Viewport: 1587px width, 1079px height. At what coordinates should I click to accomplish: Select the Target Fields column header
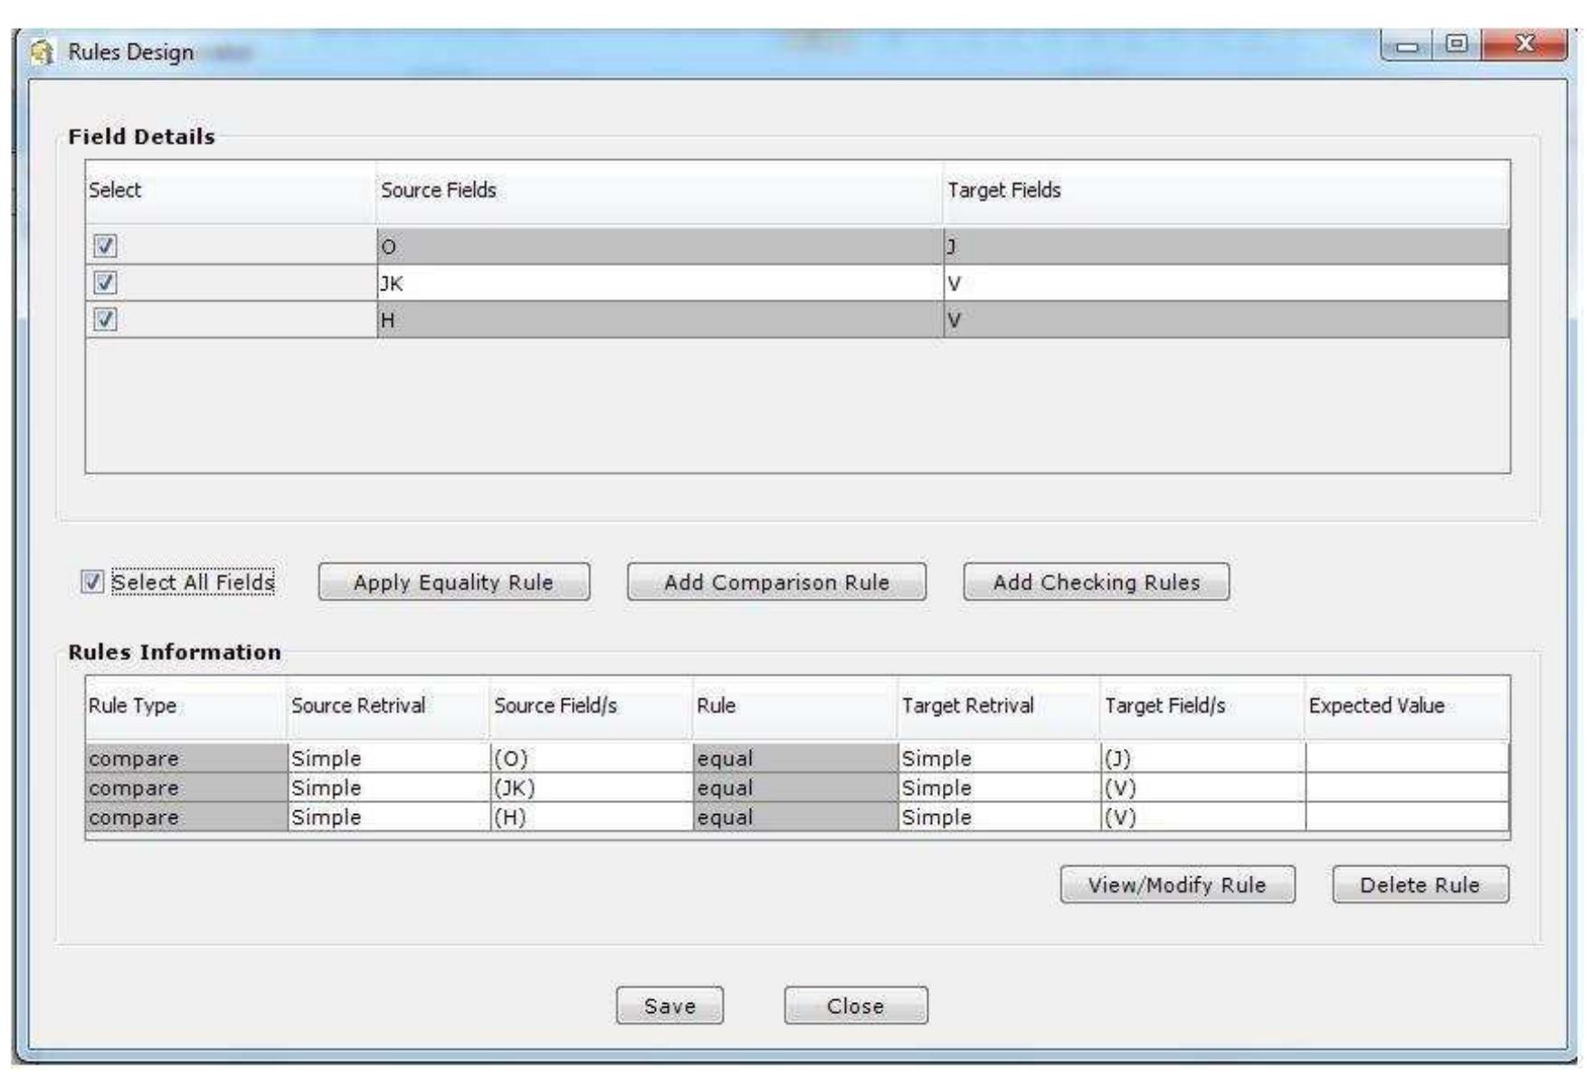point(1226,192)
